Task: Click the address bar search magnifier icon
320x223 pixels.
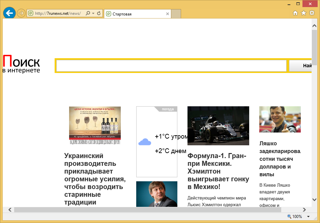Action: coord(88,13)
